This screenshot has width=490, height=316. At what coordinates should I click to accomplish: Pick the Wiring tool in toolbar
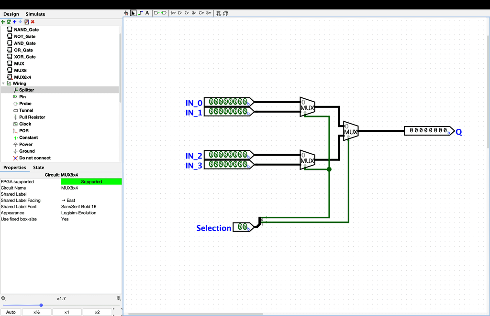coord(140,13)
